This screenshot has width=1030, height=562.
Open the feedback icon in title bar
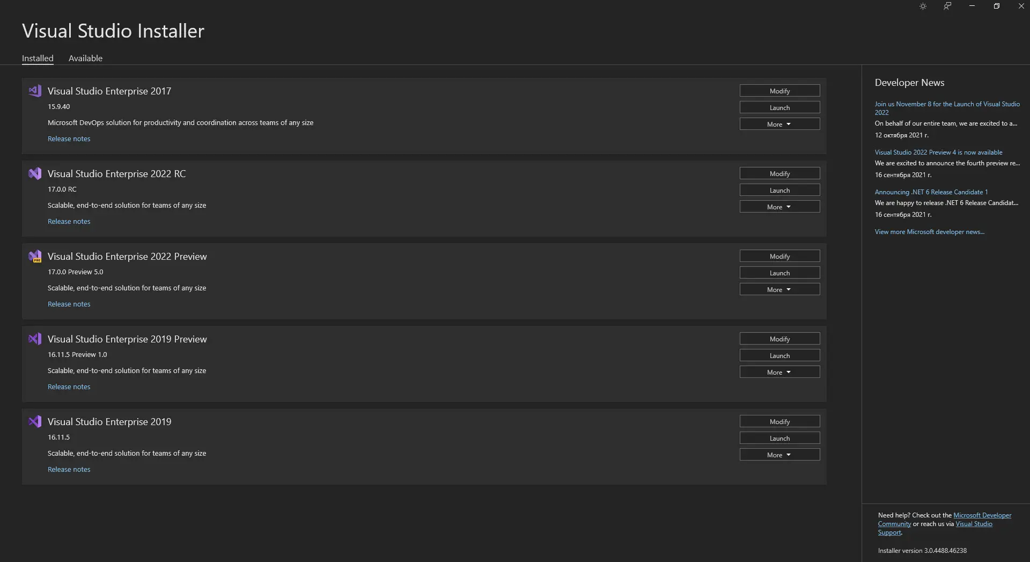(947, 6)
